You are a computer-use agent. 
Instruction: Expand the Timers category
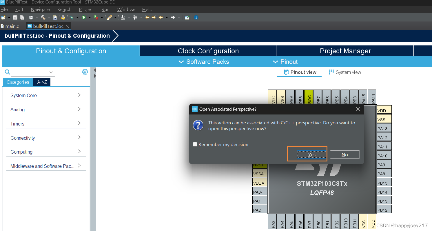(x=46, y=124)
